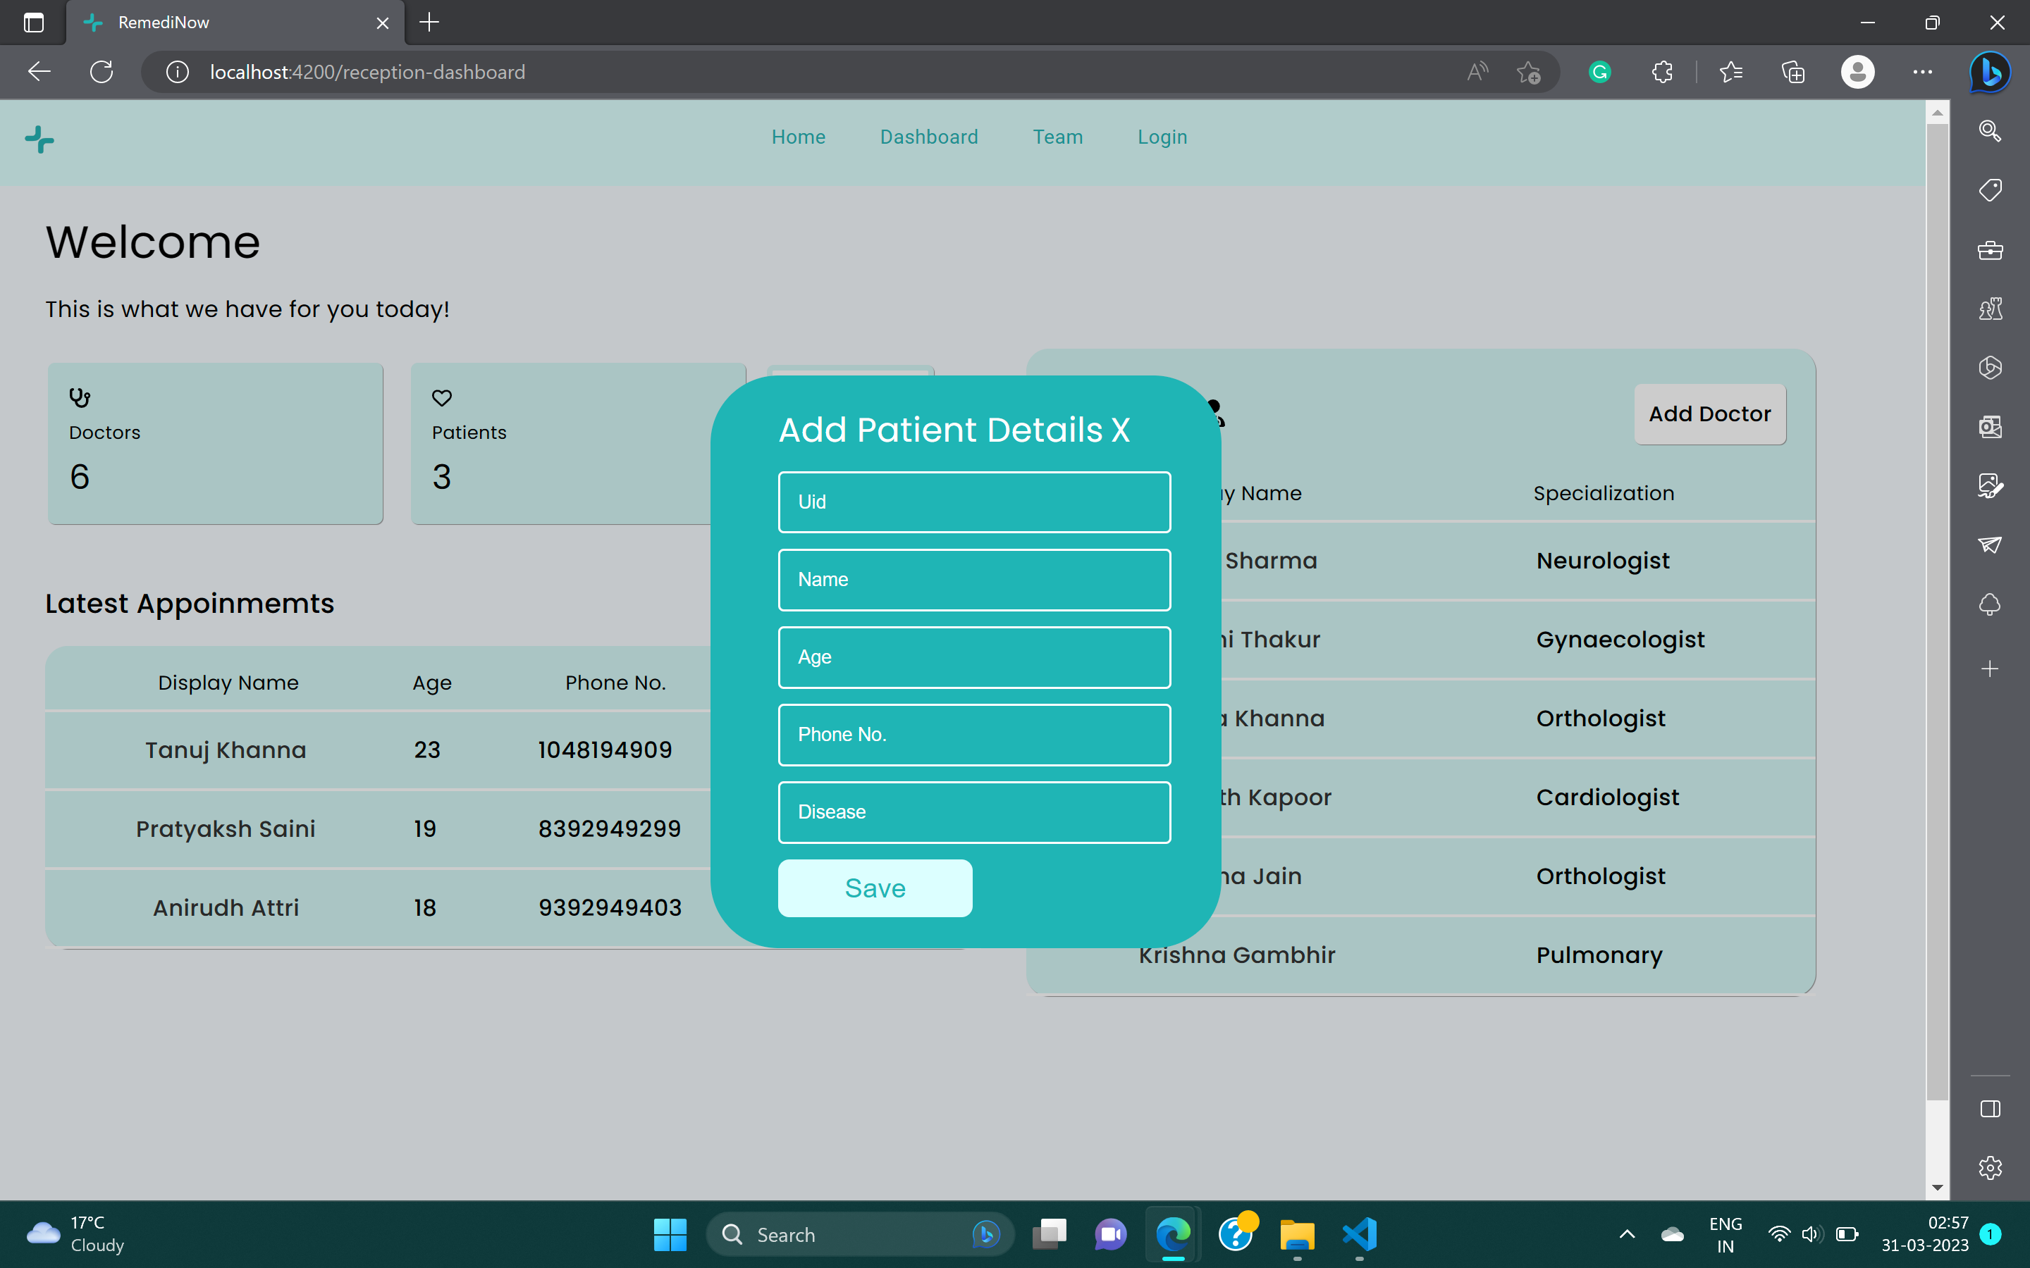The image size is (2030, 1268).
Task: Open the Favorites list icon
Action: click(1731, 72)
